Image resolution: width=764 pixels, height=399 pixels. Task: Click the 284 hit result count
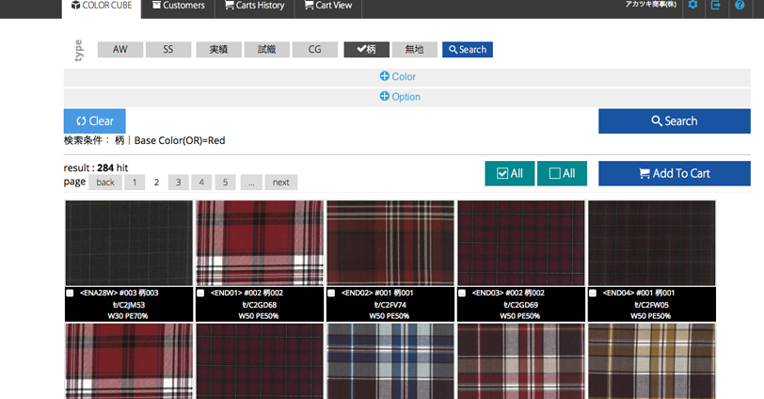click(x=112, y=168)
